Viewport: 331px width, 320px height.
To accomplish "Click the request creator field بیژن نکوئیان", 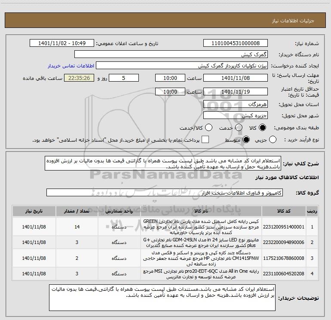I will coord(182,66).
